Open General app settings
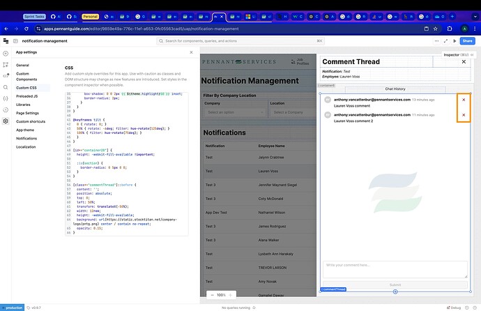481x311 pixels. [x=22, y=66]
